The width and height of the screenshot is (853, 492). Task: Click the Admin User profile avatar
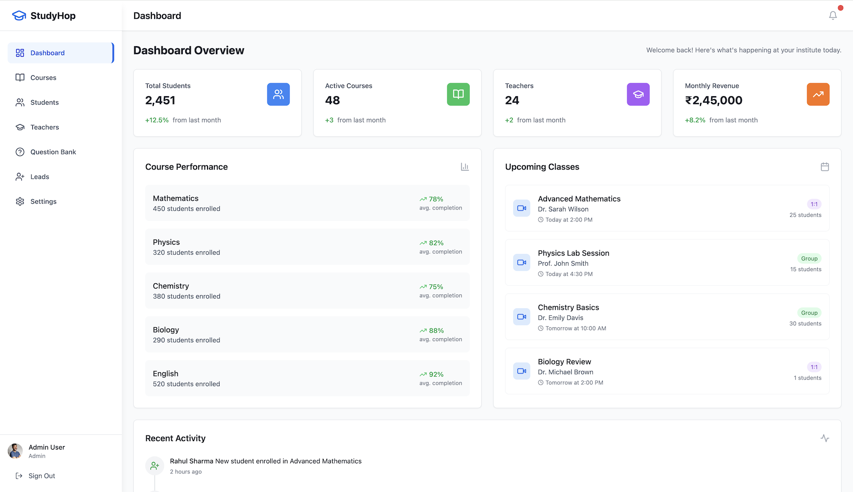click(x=15, y=451)
